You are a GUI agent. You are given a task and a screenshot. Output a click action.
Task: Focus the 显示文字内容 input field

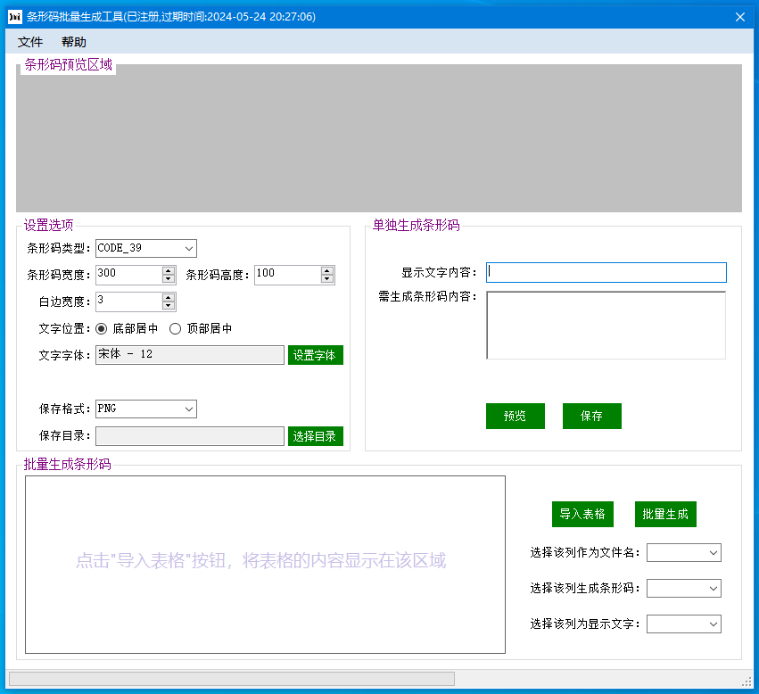606,272
